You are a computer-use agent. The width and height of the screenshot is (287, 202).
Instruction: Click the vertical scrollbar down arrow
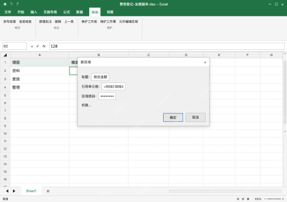pos(285,131)
